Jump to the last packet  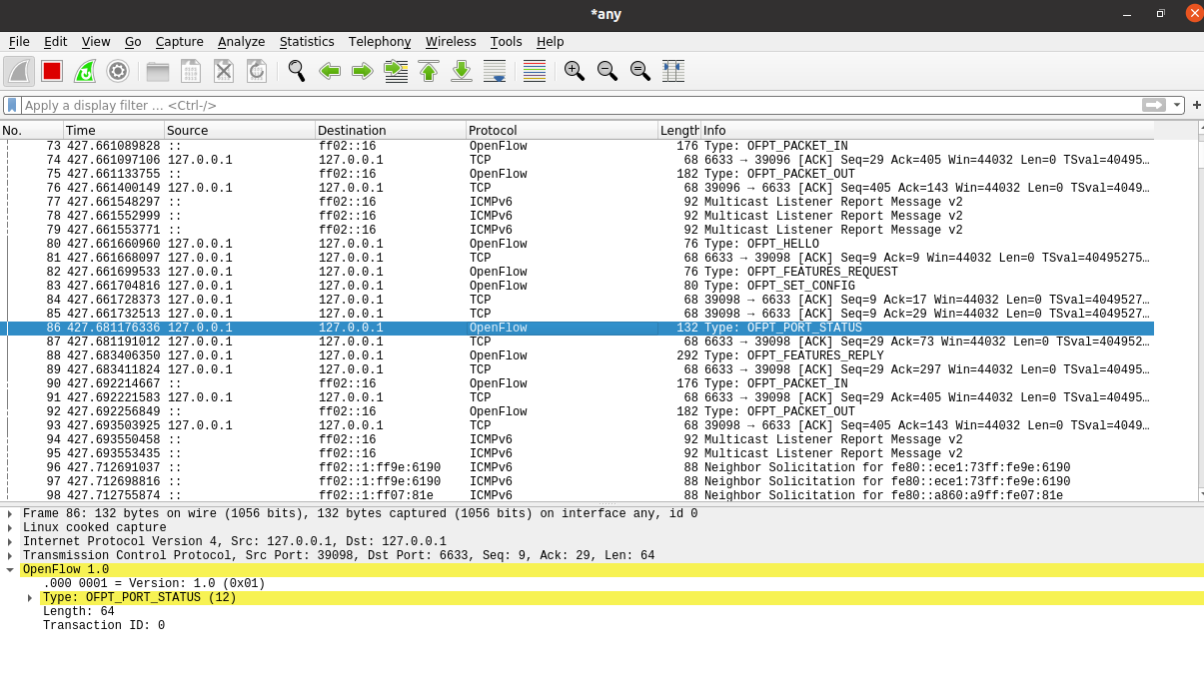(462, 71)
